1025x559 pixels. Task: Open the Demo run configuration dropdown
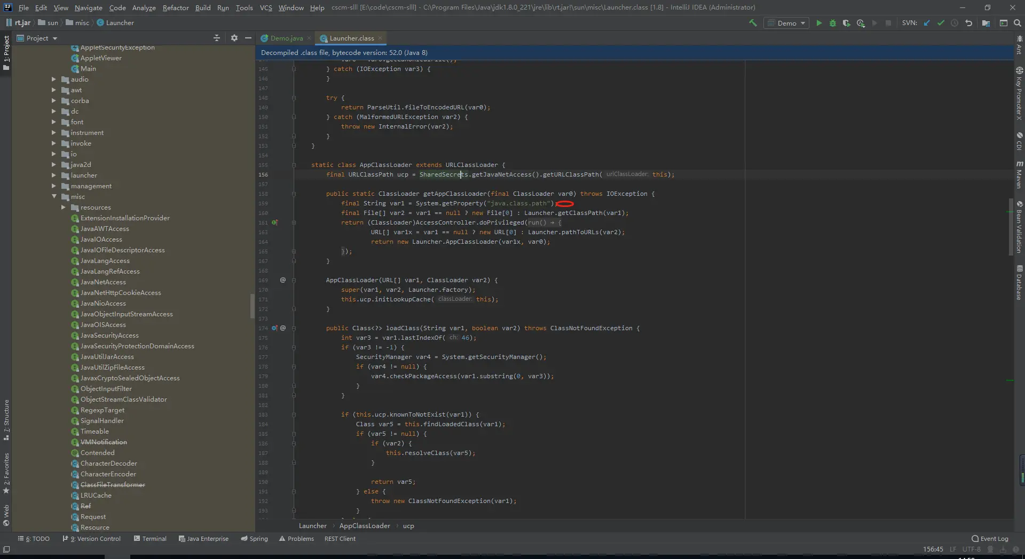(x=787, y=23)
